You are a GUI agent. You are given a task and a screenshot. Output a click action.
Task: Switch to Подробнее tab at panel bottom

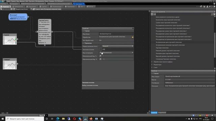162,113
